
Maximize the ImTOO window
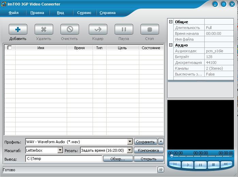[x=223, y=4]
